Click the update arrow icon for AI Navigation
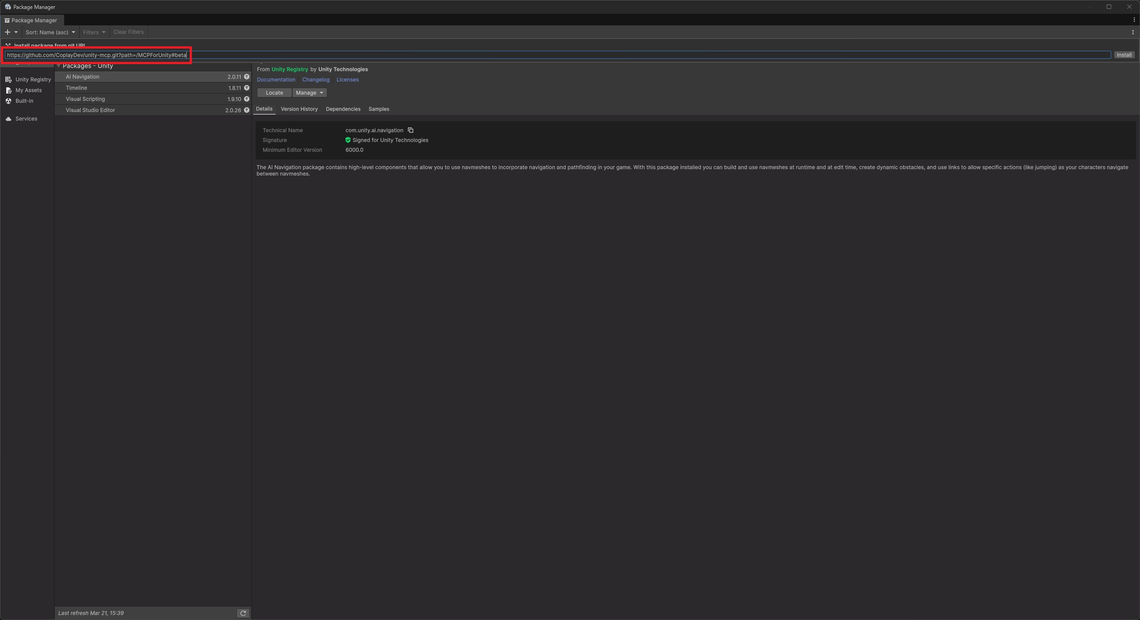The height and width of the screenshot is (620, 1140). click(x=247, y=77)
